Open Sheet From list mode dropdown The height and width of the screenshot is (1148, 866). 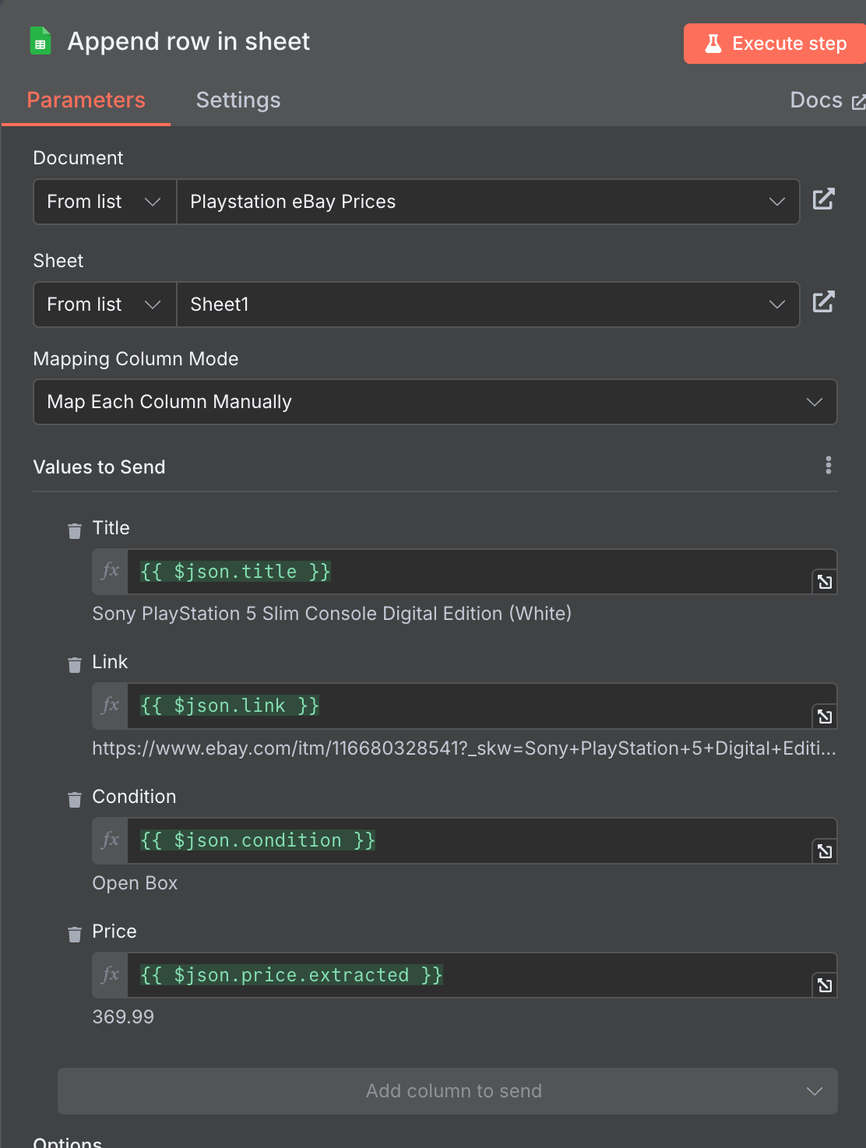pos(104,305)
